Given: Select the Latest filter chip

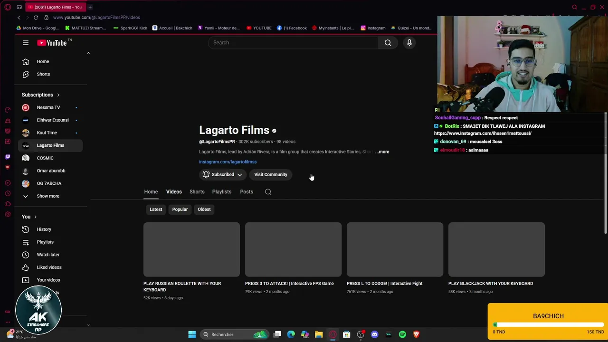Looking at the screenshot, I should click(156, 209).
